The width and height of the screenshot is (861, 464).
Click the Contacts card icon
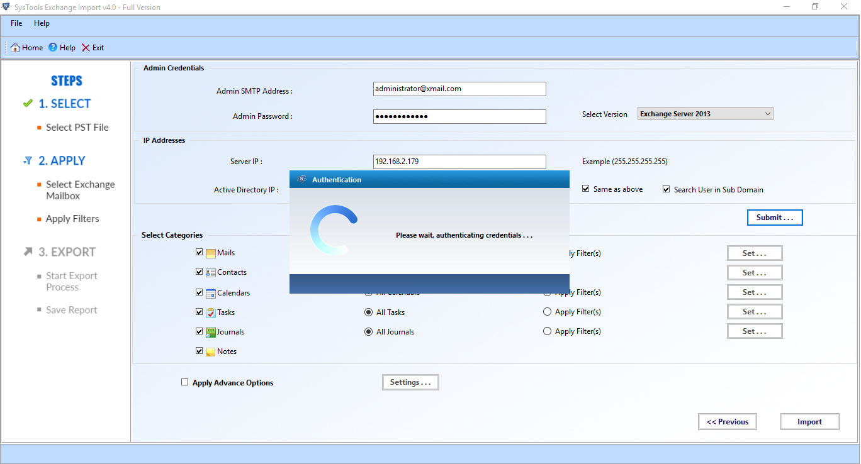(211, 272)
